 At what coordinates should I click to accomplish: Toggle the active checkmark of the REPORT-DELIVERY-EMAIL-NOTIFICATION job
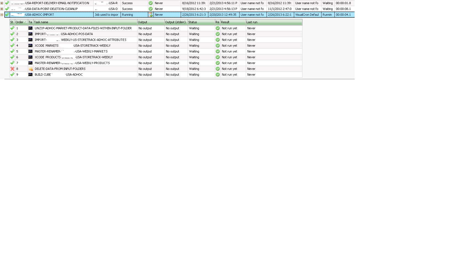click(x=7, y=3)
